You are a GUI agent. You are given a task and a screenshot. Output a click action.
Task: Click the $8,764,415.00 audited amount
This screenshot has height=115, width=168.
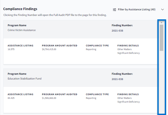click(49, 49)
